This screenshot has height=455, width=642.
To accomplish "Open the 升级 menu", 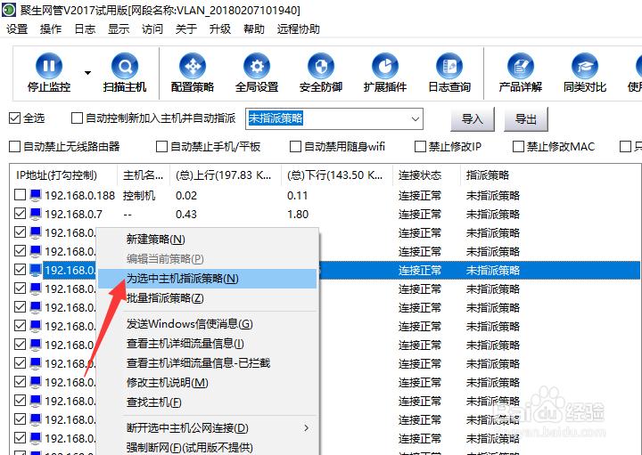I will pos(220,29).
